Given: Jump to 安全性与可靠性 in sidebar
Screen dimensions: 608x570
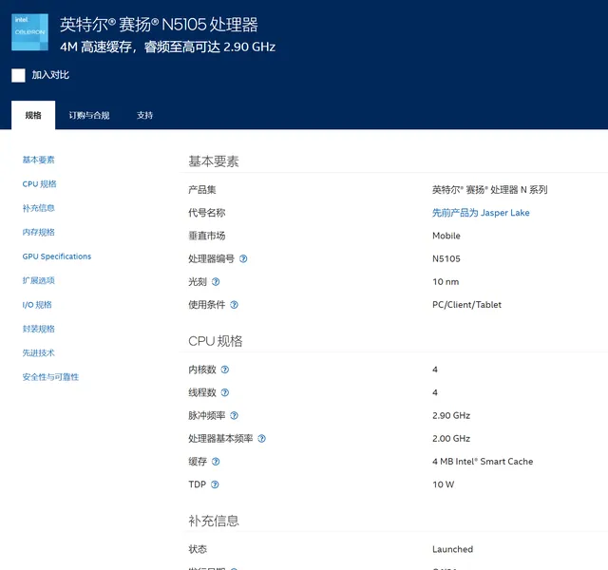Looking at the screenshot, I should (x=50, y=377).
